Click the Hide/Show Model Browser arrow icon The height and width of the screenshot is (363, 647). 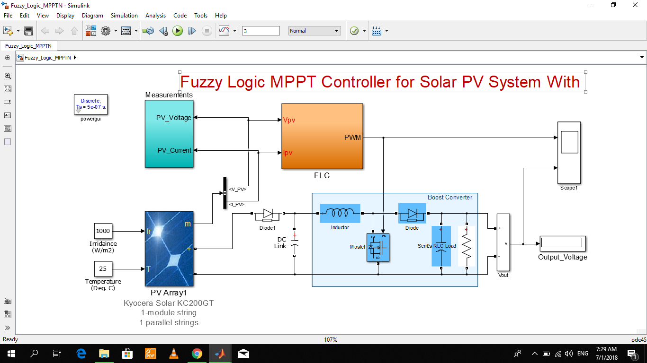click(x=7, y=58)
